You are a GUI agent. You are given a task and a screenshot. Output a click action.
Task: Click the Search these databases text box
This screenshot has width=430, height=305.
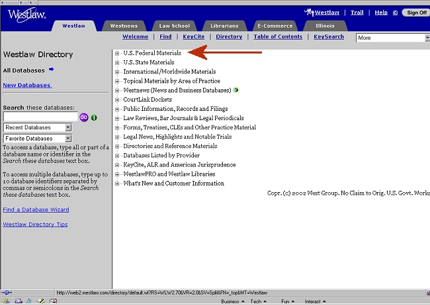click(40, 117)
